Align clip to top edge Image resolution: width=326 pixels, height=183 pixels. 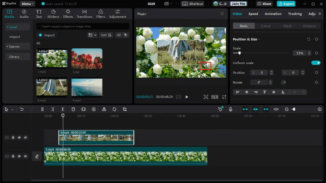(x=265, y=92)
